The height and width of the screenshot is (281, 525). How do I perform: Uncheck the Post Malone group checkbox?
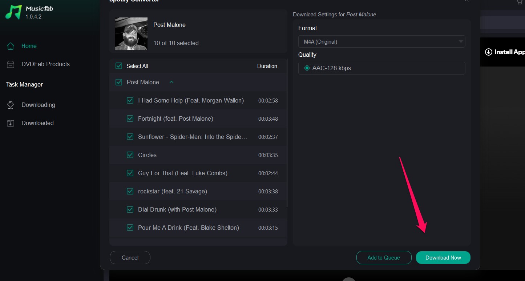(119, 82)
